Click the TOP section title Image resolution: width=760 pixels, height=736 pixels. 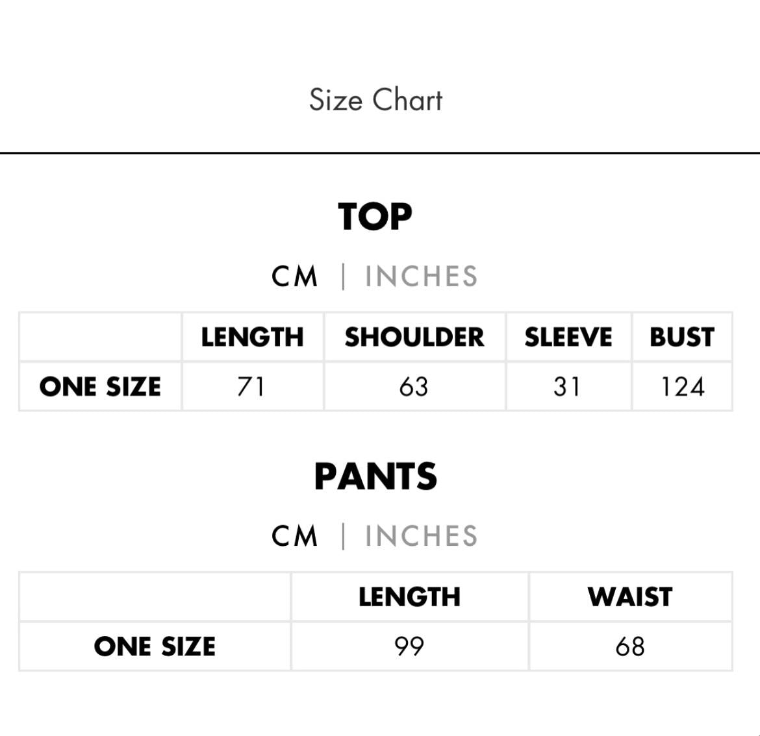[x=375, y=217]
